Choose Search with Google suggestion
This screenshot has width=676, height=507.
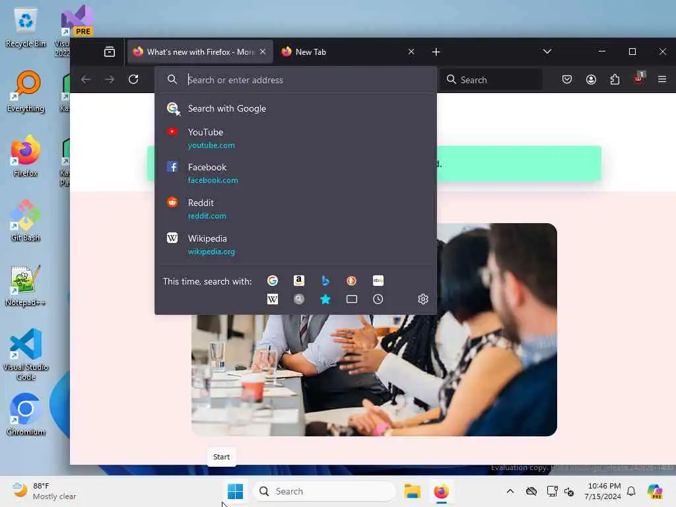pos(296,109)
